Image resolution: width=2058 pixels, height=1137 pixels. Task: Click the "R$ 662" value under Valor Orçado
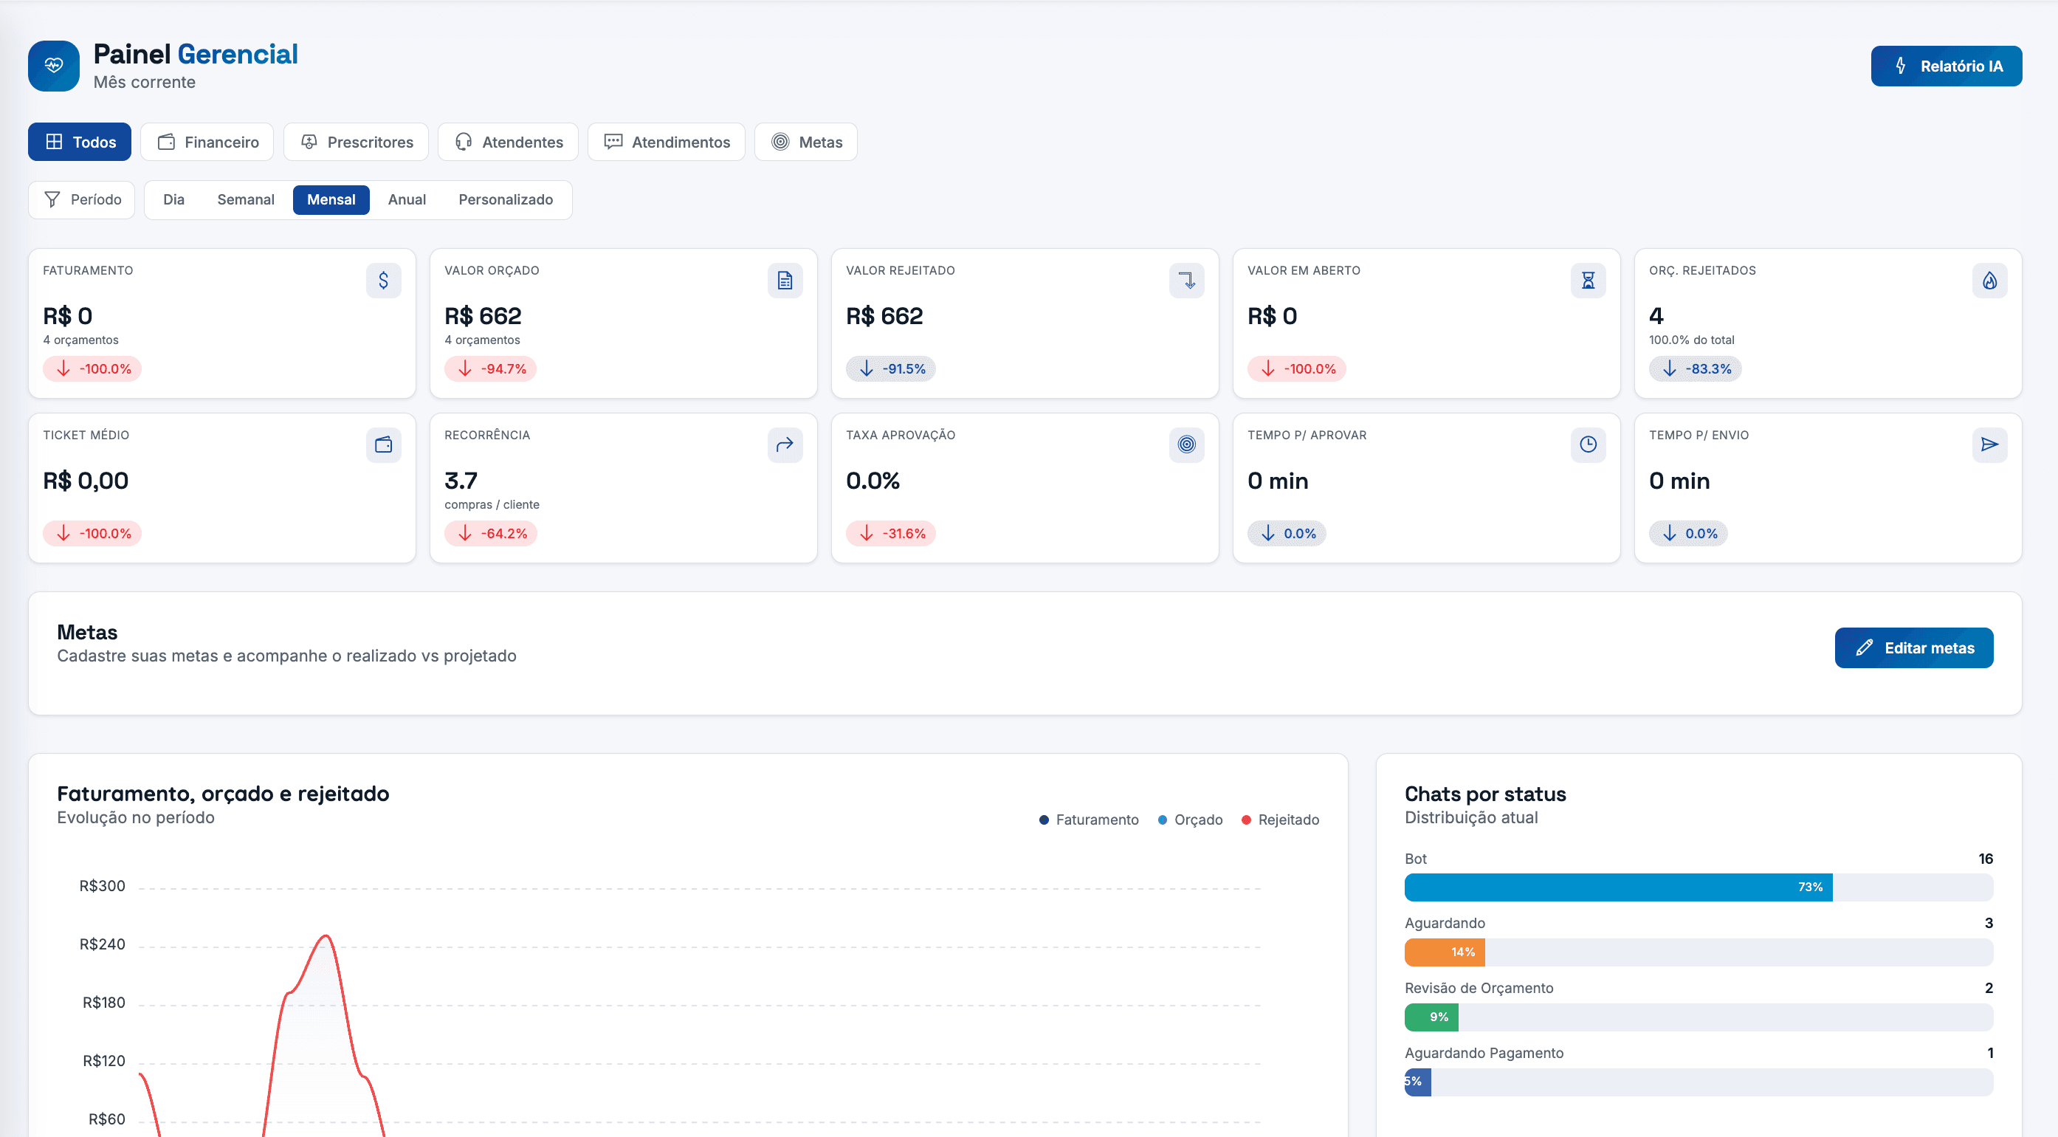[483, 315]
